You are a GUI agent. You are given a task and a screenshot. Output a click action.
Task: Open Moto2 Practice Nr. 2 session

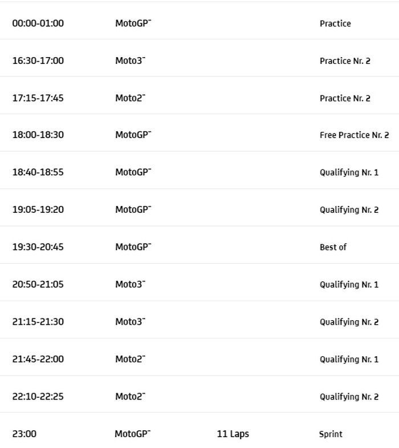pos(345,98)
